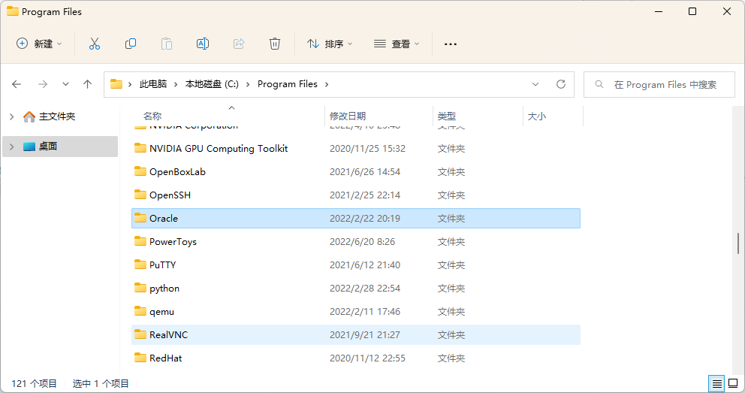745x393 pixels.
Task: Click chevron after 此电脑 in breadcrumb
Action: pyautogui.click(x=176, y=84)
